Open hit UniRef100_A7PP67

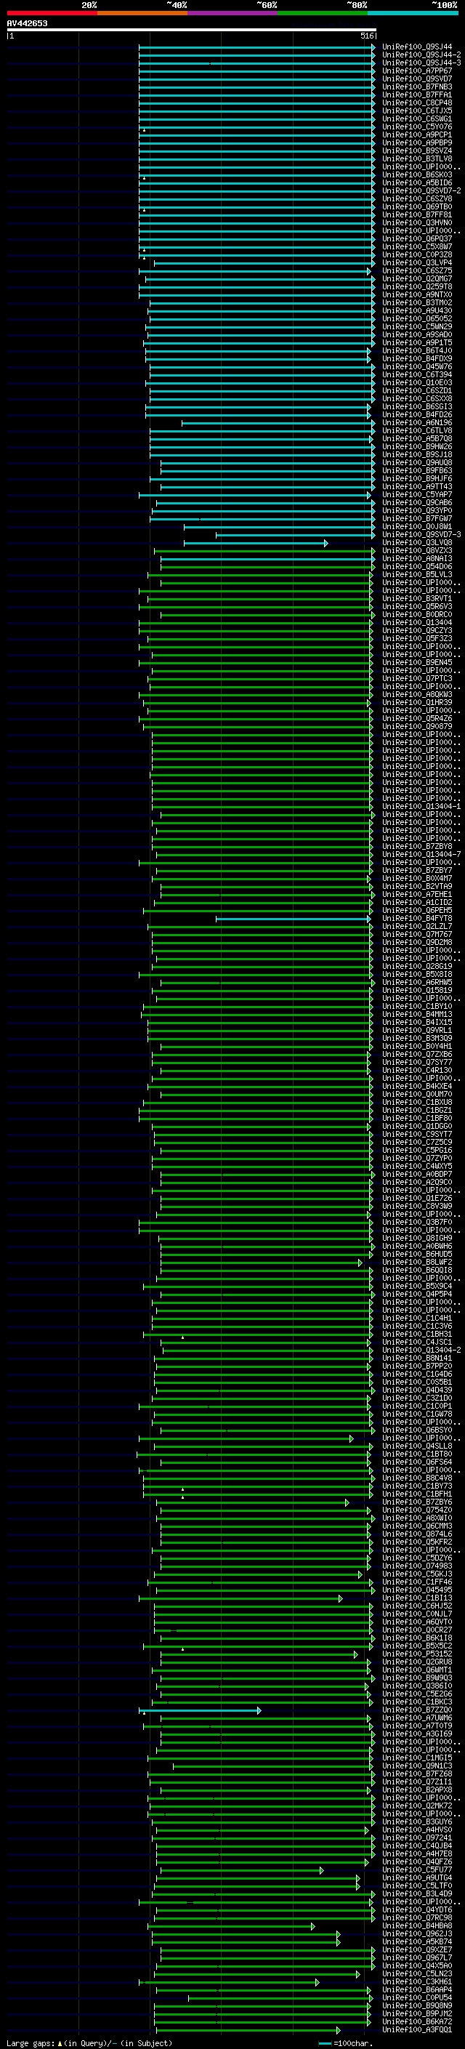pos(416,71)
